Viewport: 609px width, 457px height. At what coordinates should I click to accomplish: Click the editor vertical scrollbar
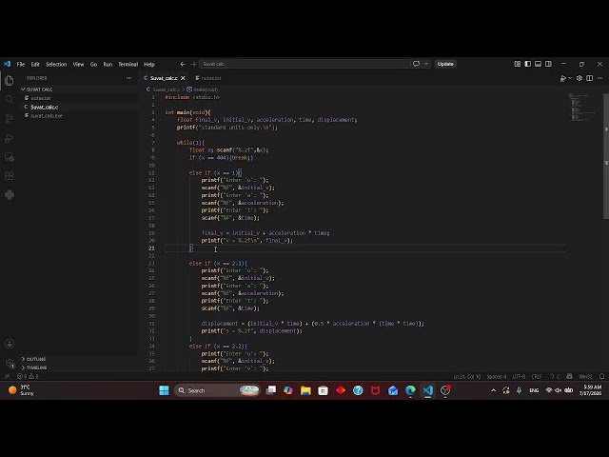coord(606,155)
